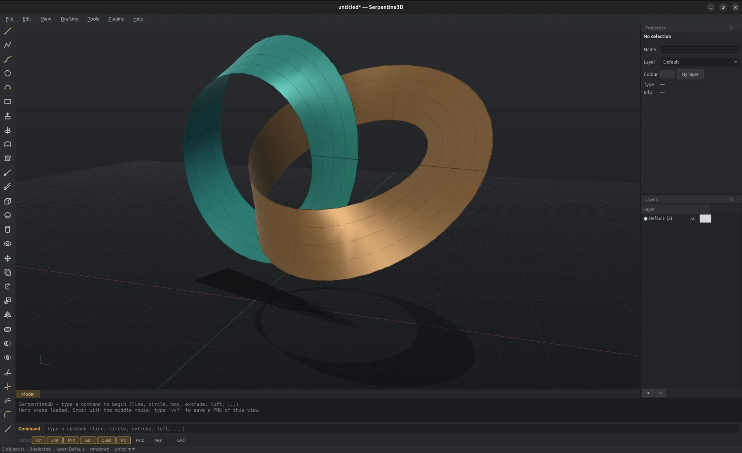The image size is (742, 453).
Task: Enable the Near osnap
Action: tap(159, 440)
